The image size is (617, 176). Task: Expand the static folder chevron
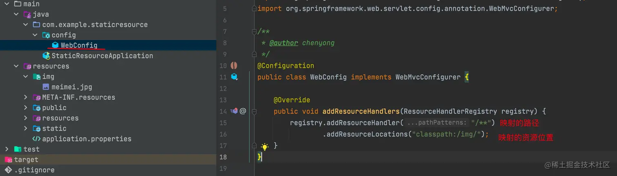point(25,128)
